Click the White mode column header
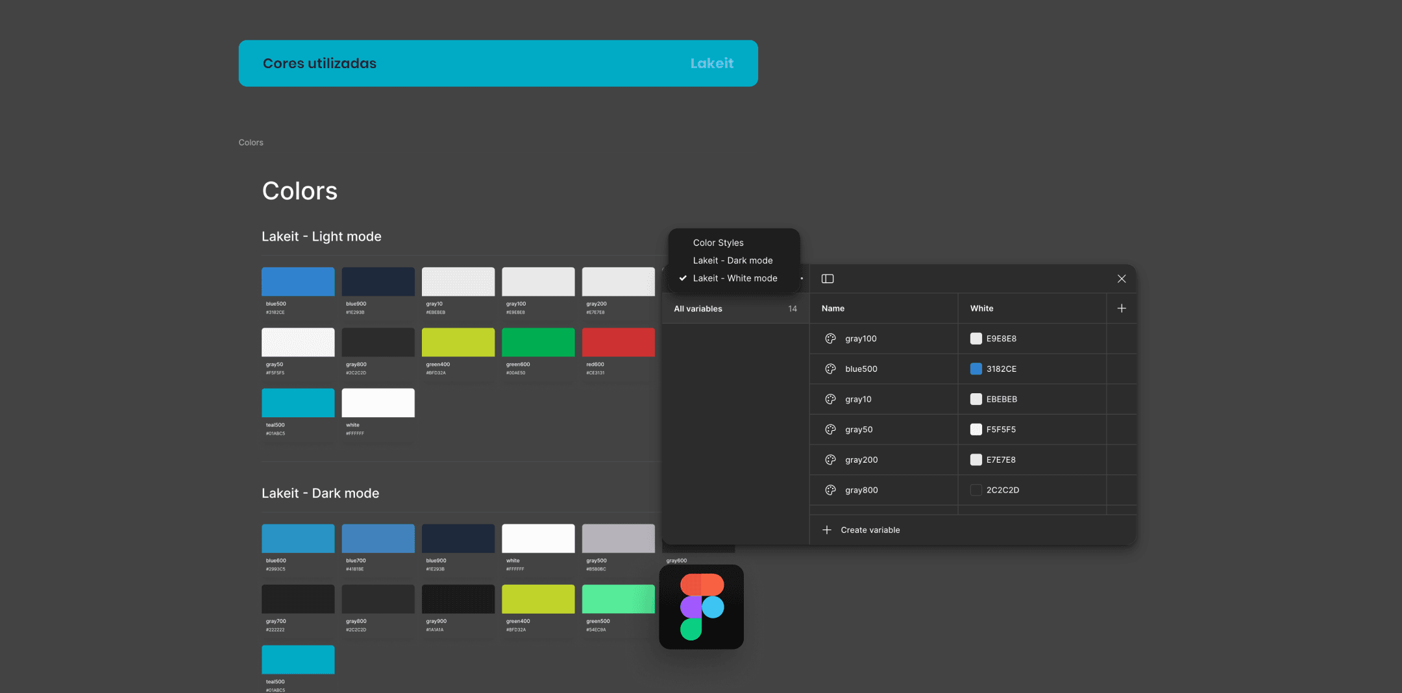The height and width of the screenshot is (693, 1402). point(981,308)
